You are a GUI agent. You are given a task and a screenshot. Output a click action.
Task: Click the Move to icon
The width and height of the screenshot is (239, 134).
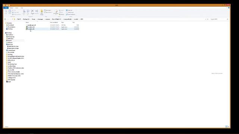click(x=24, y=12)
